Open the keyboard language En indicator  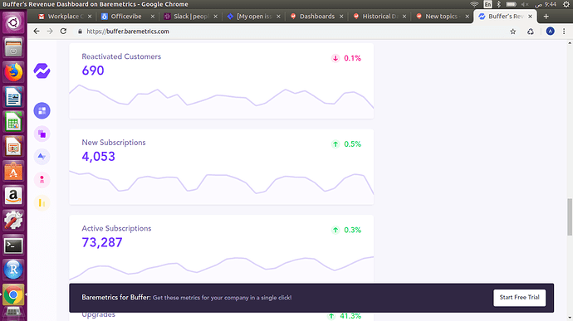(487, 4)
